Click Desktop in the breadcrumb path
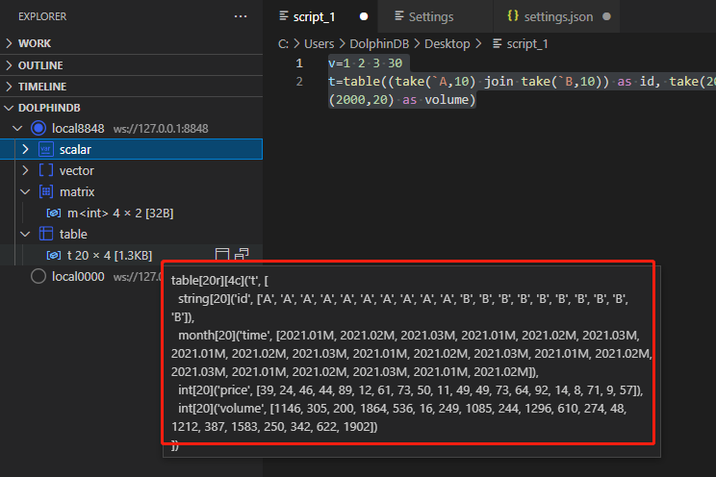This screenshot has height=477, width=716. (447, 44)
